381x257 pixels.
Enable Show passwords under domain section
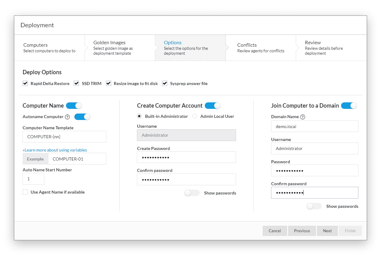[x=314, y=206]
